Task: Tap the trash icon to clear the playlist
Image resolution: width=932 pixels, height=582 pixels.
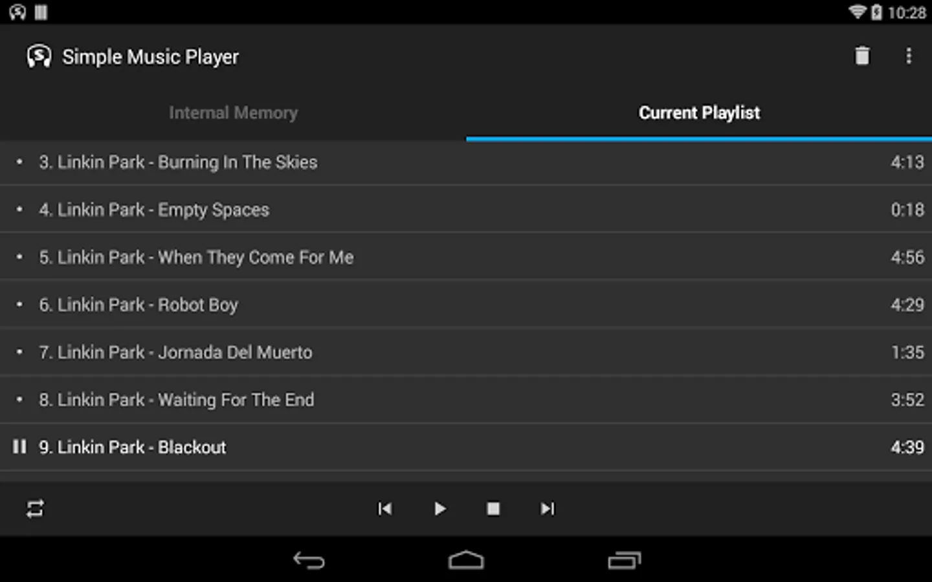Action: (x=862, y=56)
